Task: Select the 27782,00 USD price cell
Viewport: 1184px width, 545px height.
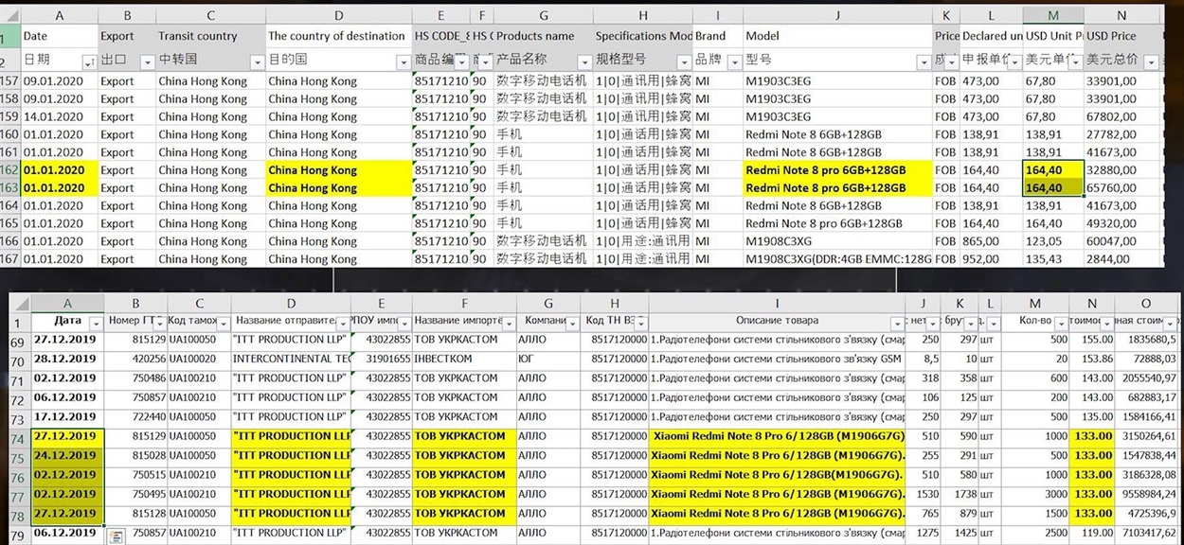Action: tap(1122, 134)
